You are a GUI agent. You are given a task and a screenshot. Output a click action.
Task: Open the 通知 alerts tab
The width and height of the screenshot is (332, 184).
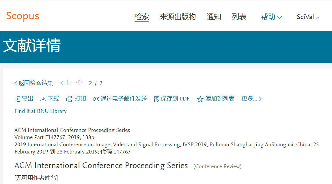click(x=214, y=17)
